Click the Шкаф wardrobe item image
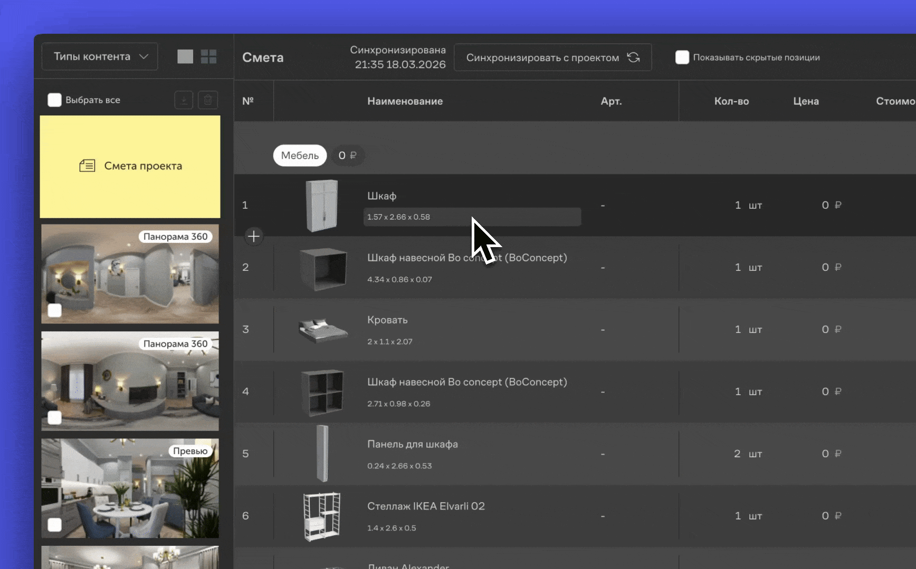This screenshot has width=916, height=569. click(322, 205)
